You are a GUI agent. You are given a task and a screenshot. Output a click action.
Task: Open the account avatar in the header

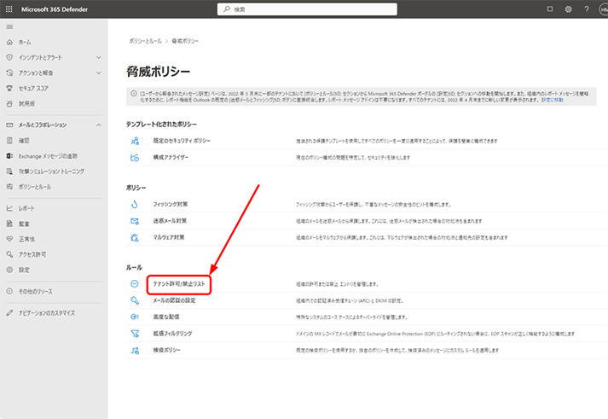(604, 9)
